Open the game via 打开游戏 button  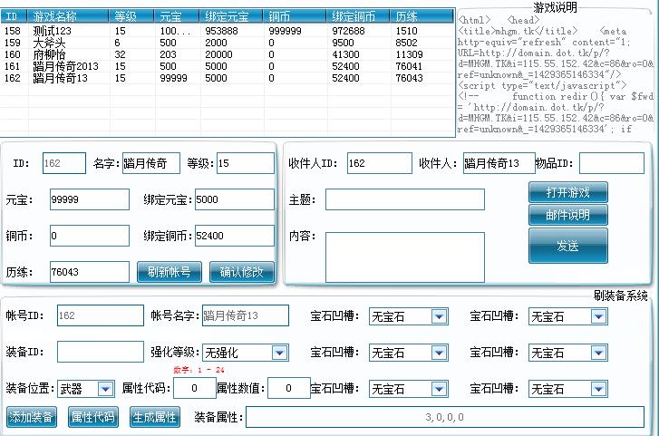coord(568,192)
